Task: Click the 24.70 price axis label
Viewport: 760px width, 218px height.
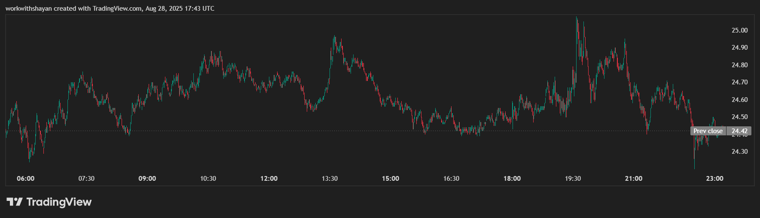Action: pos(739,82)
